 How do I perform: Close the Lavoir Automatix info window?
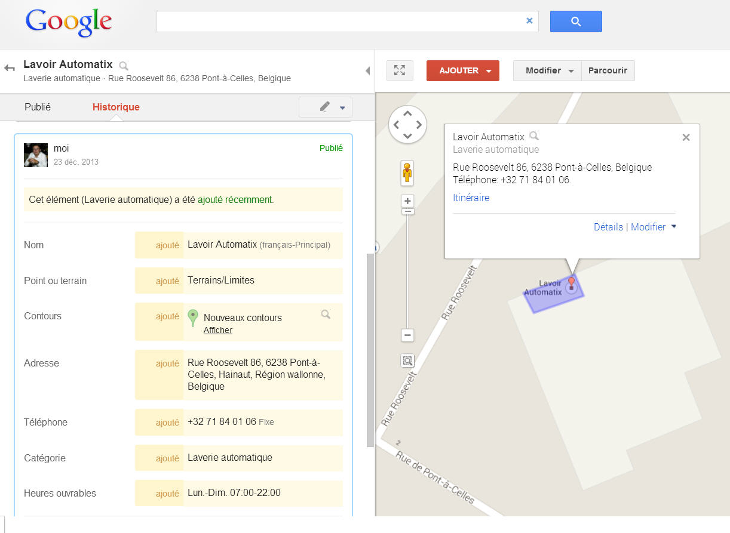pos(686,137)
